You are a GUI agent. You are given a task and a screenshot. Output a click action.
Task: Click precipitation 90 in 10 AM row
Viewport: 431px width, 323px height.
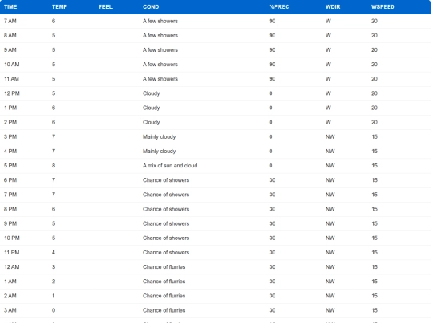pos(272,65)
